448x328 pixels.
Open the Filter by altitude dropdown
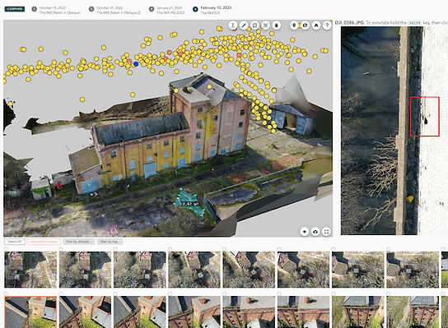[78, 242]
